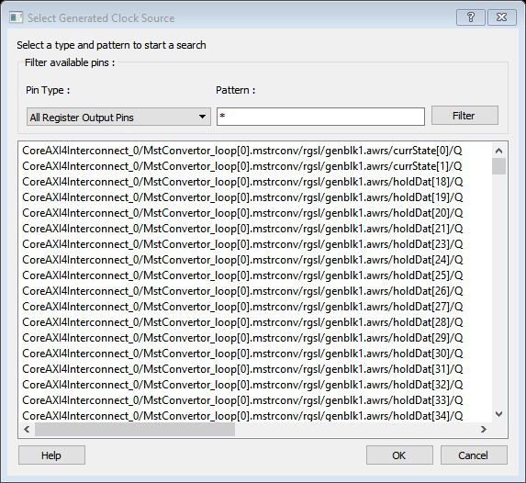Select the currState[0]/Q pin entry

(x=242, y=151)
